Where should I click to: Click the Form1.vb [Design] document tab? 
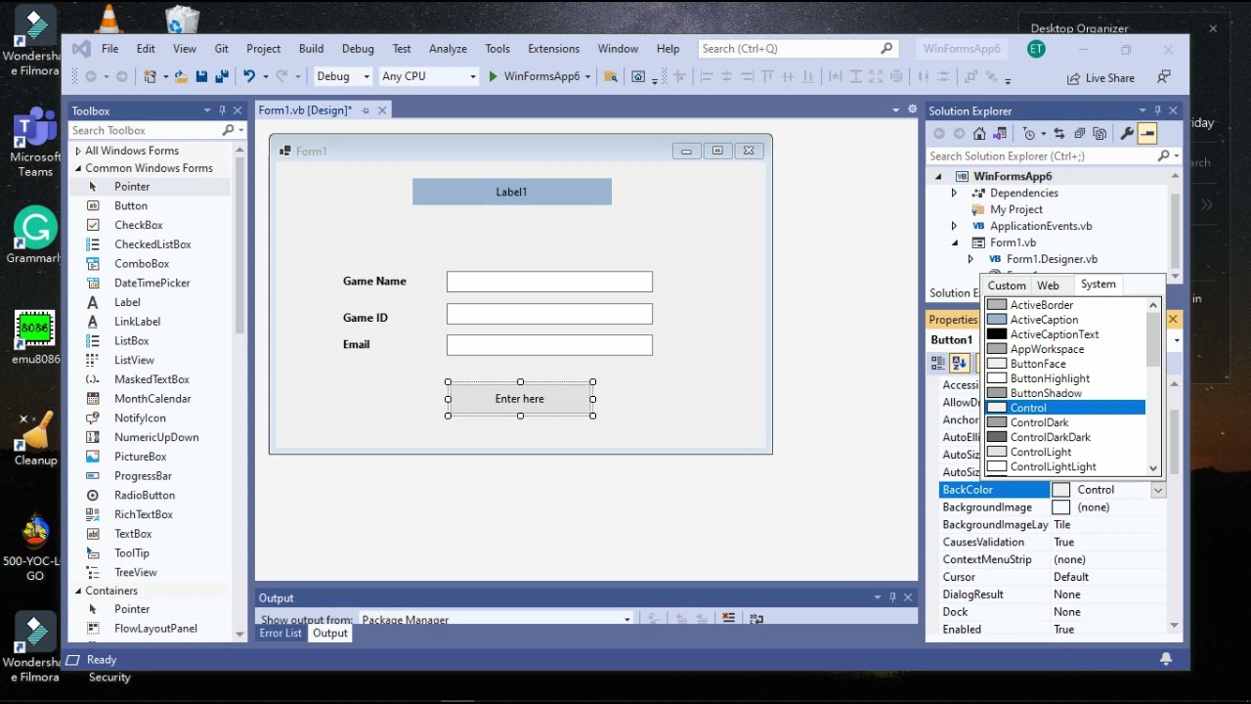[x=305, y=110]
